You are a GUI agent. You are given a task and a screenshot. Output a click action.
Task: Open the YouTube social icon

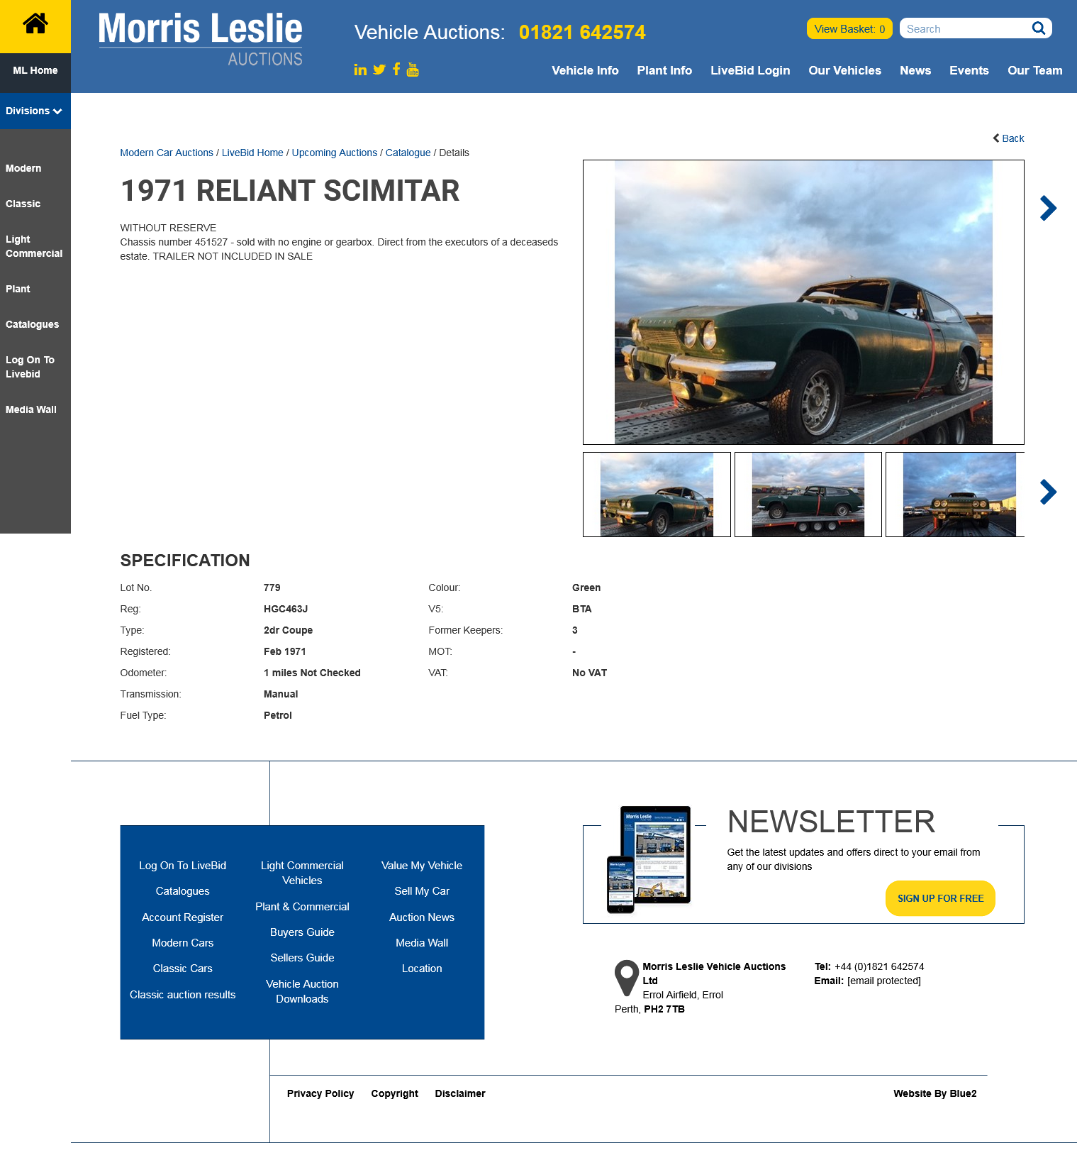(x=413, y=70)
